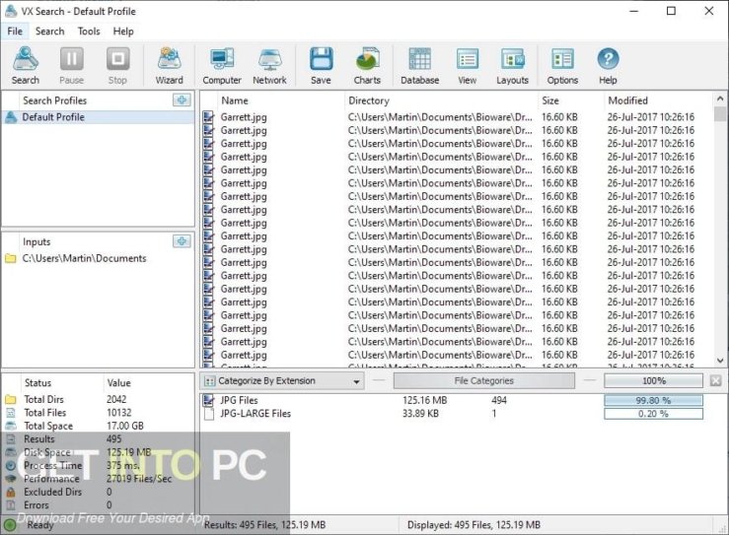Click the 99.80 % progress bar

click(x=654, y=400)
